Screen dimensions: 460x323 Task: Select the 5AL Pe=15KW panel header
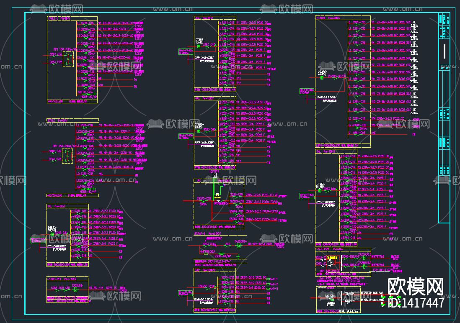point(326,151)
